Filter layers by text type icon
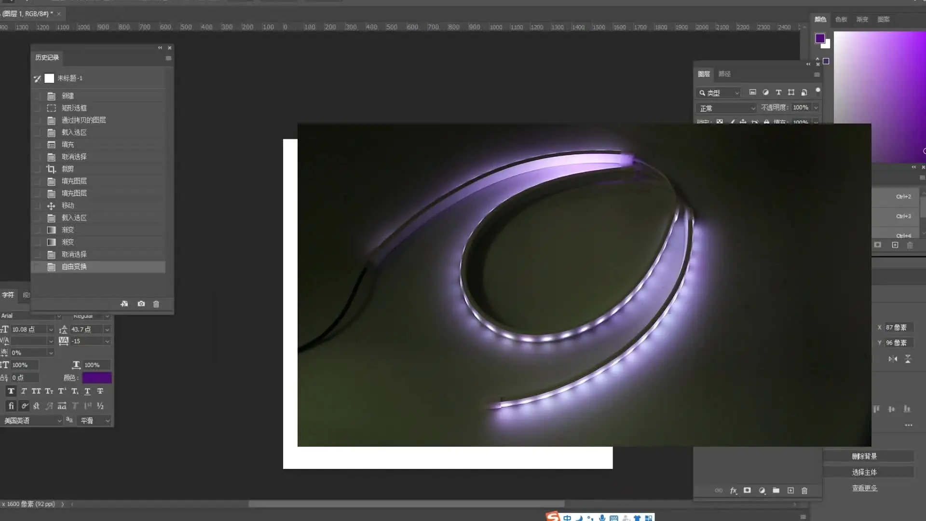The width and height of the screenshot is (926, 521). [x=778, y=92]
